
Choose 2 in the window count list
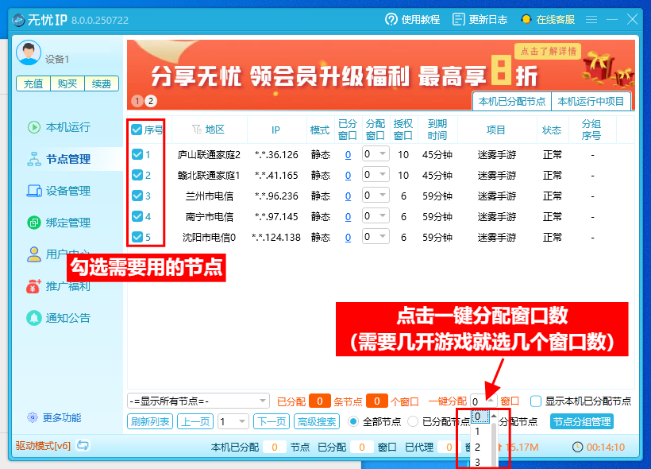(478, 448)
